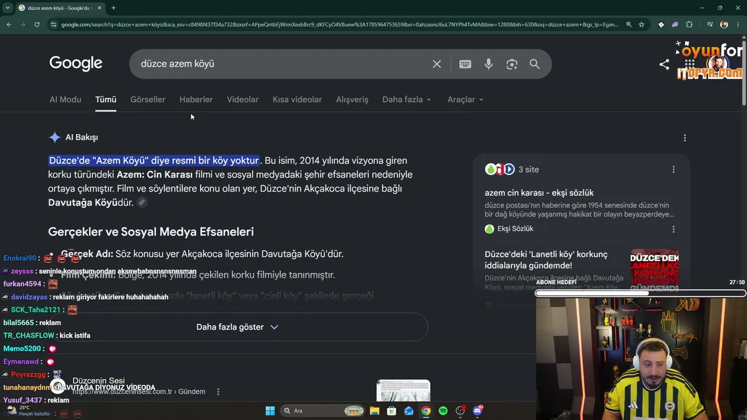Open the Chrome tab search dropdown

pyautogui.click(x=8, y=8)
